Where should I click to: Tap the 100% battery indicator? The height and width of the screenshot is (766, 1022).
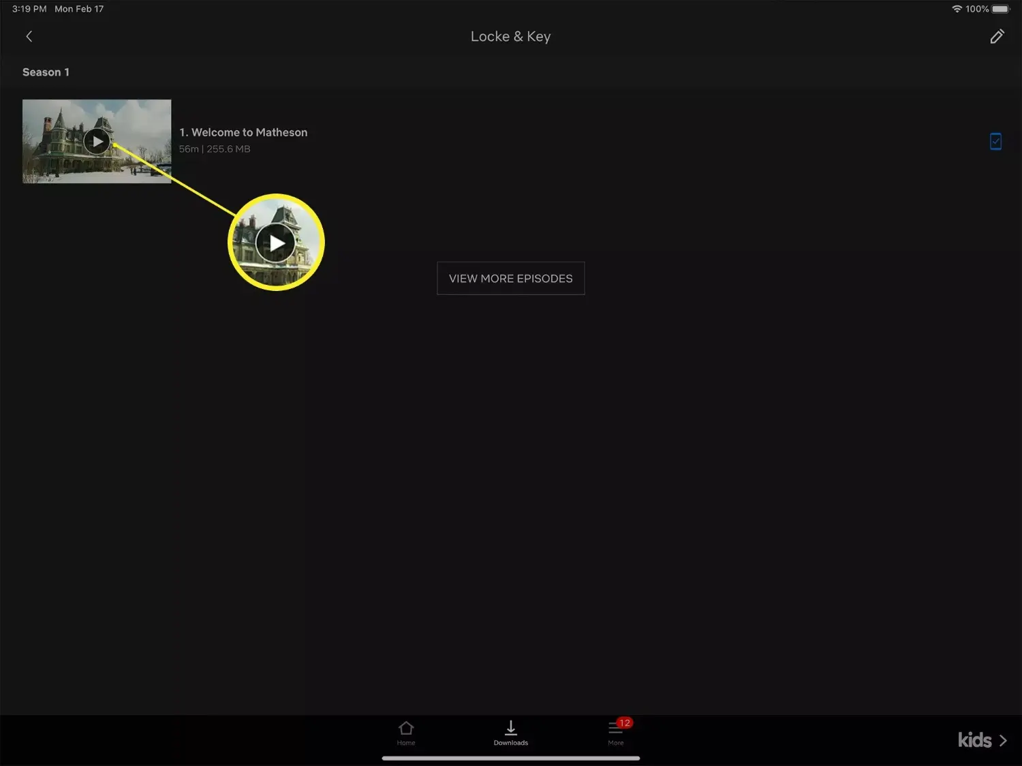[987, 9]
